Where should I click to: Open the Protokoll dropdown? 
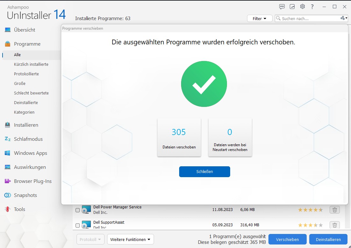click(x=90, y=239)
